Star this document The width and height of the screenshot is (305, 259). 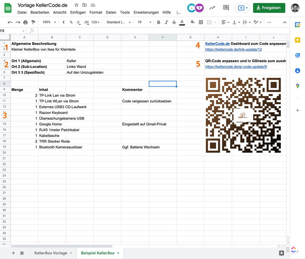click(76, 5)
